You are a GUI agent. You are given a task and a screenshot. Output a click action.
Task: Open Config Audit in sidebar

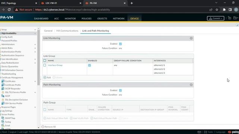click(x=7, y=37)
